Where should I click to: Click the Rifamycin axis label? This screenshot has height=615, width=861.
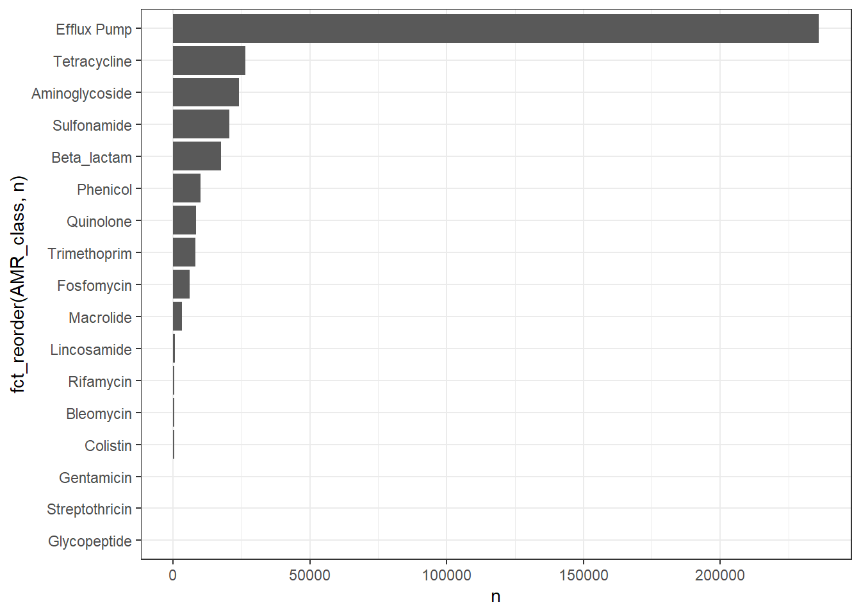pos(100,382)
